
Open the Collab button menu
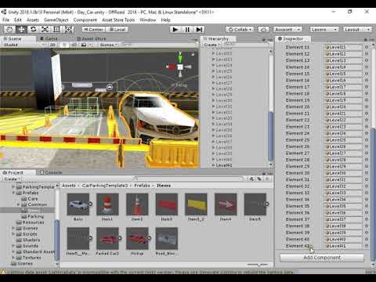click(x=240, y=29)
